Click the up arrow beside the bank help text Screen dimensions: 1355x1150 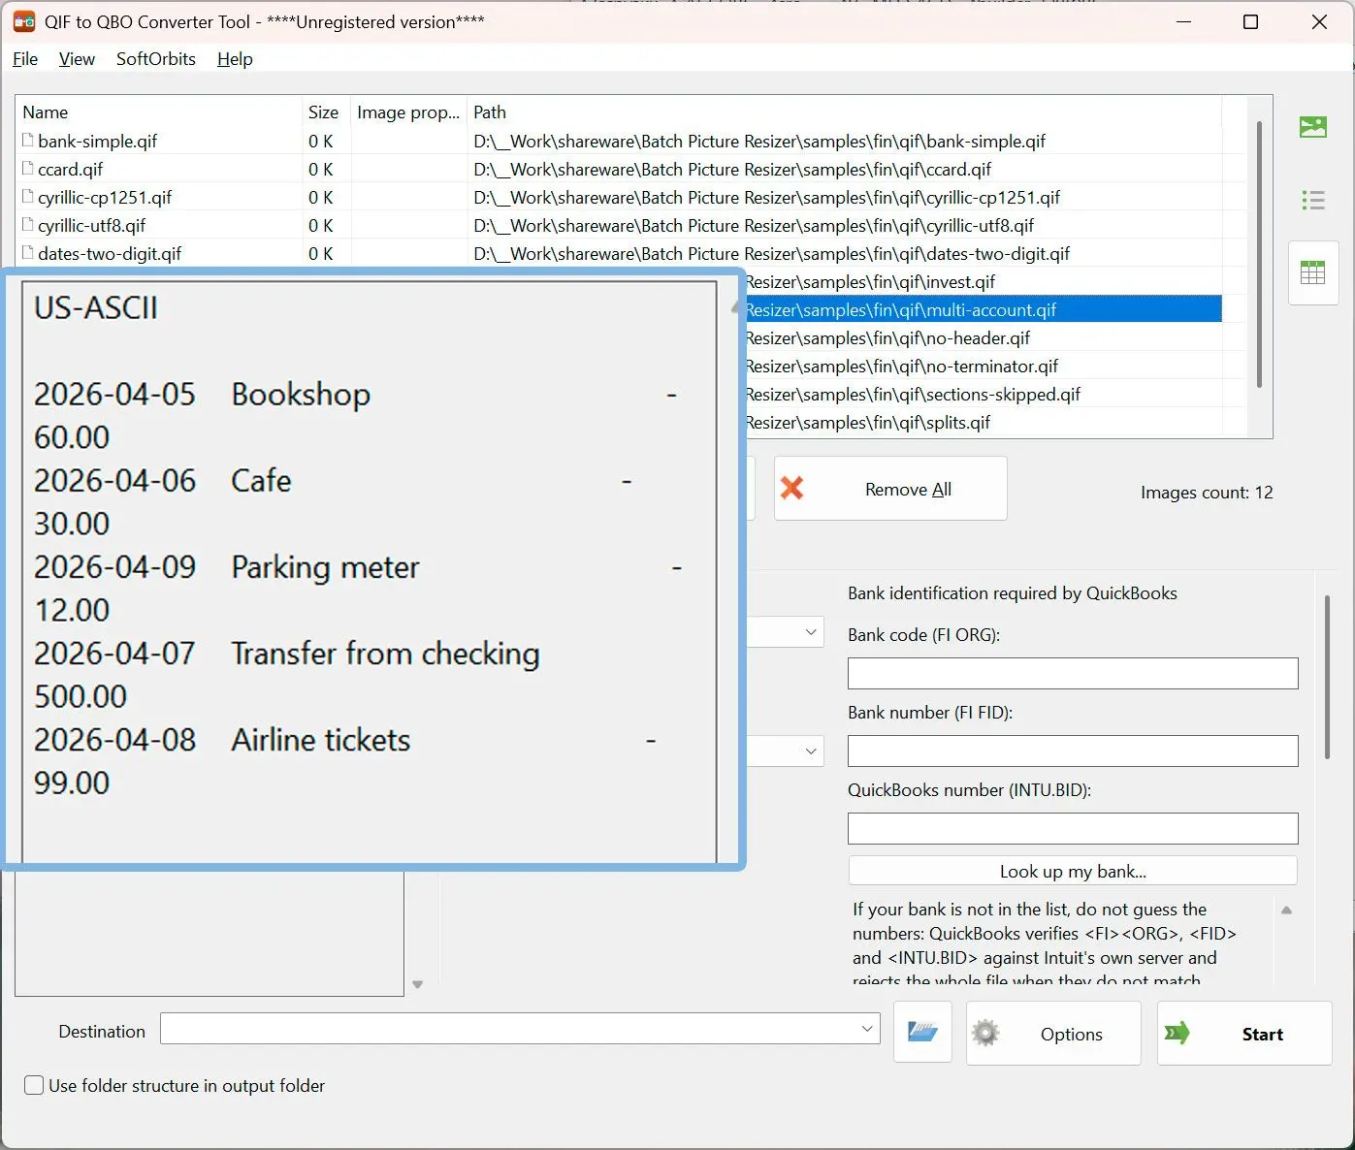[1286, 910]
